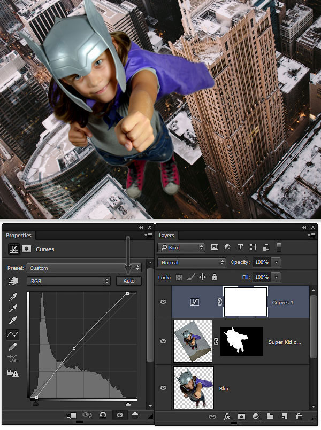Open the Opacity slider dropdown arrow

(x=276, y=262)
